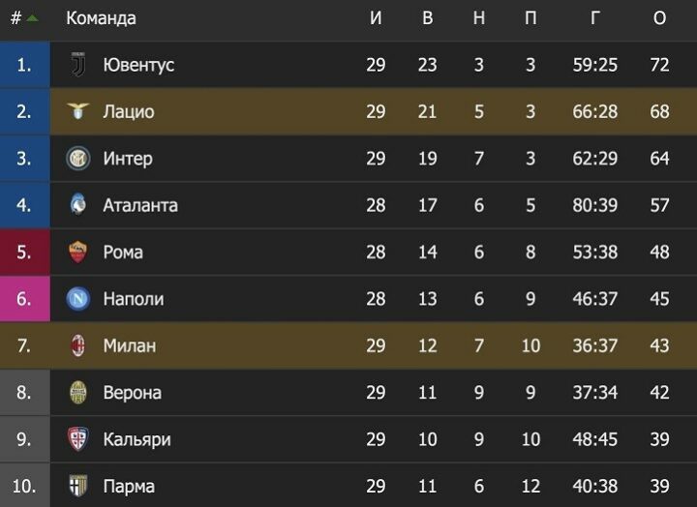Click the blue position 1 rank badge
This screenshot has height=507, width=697.
[24, 65]
